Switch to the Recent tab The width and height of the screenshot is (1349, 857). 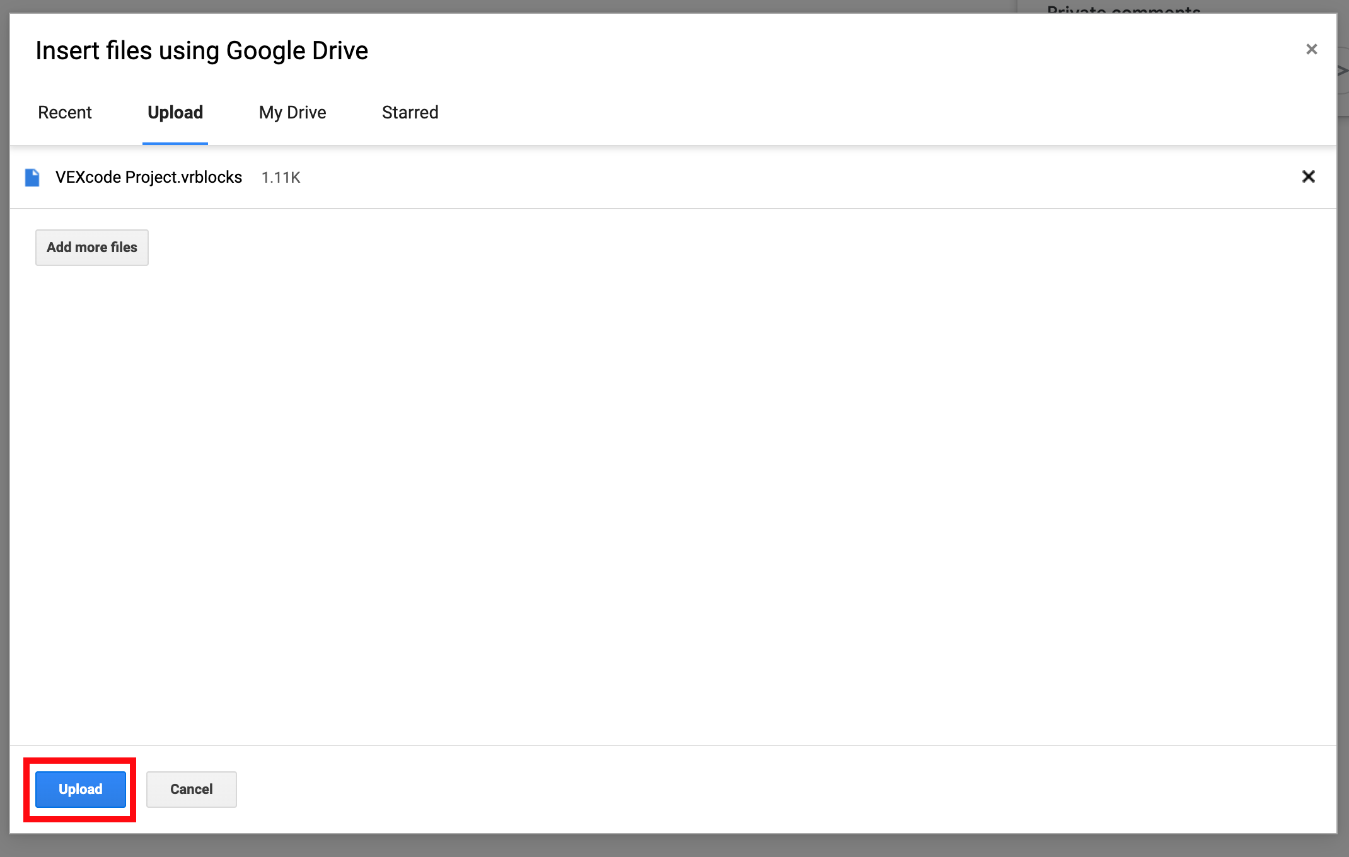click(65, 113)
